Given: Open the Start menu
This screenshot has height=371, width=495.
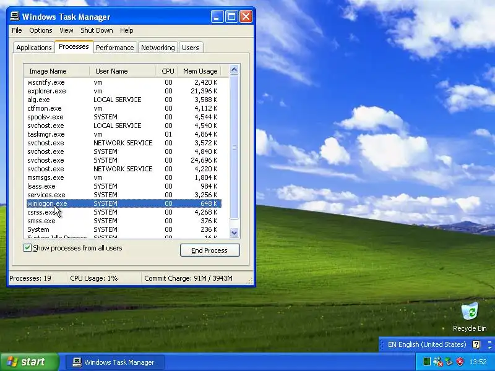Looking at the screenshot, I should click(x=30, y=362).
